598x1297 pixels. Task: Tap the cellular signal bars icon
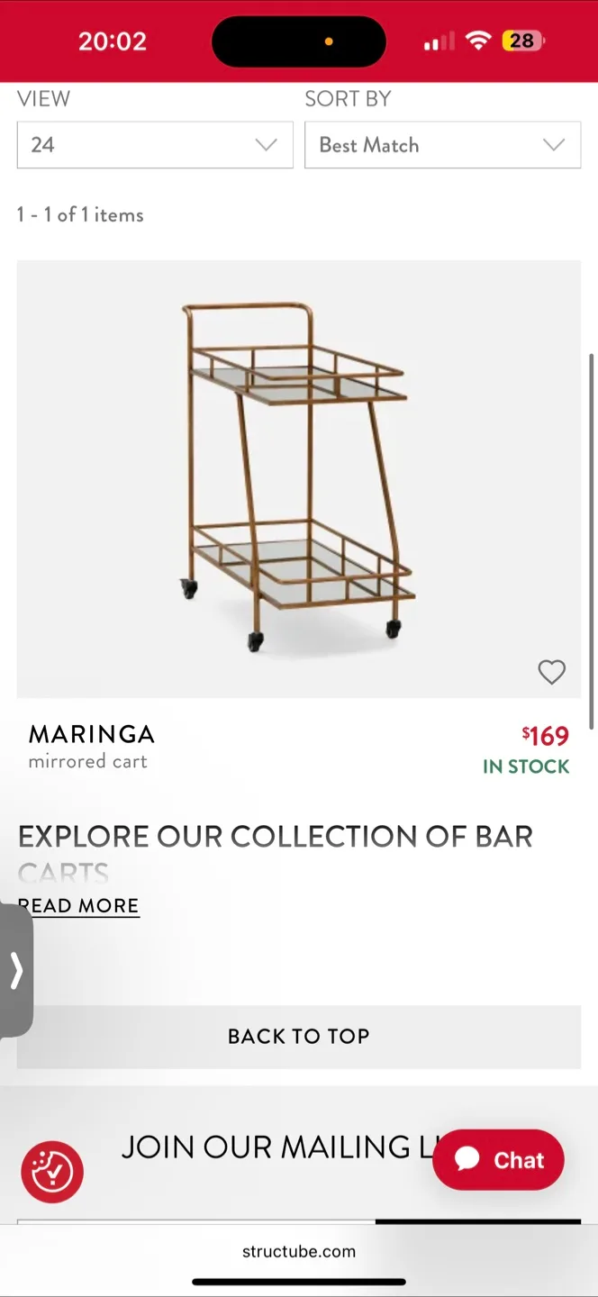pos(439,41)
